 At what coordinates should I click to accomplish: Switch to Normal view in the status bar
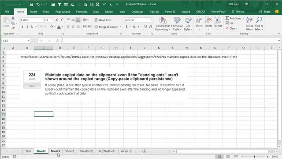(x=219, y=157)
